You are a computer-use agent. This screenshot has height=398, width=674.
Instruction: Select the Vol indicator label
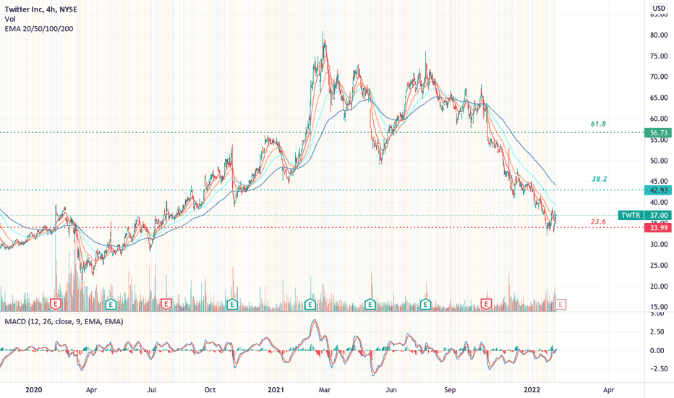10,19
